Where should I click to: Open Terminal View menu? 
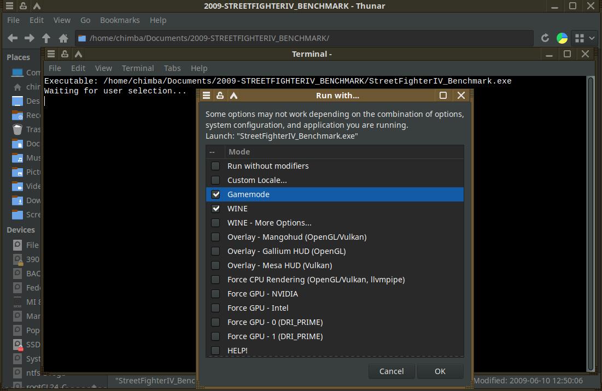[x=104, y=68]
